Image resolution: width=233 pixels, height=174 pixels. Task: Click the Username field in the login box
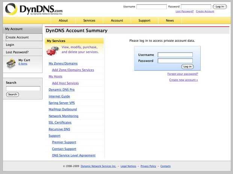point(175,55)
